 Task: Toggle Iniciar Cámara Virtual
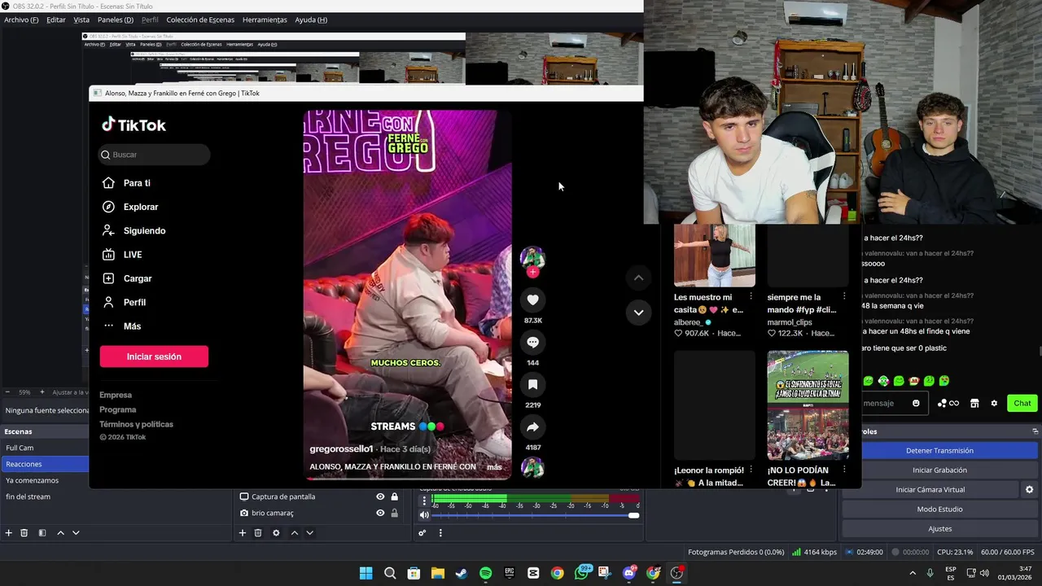pos(930,490)
